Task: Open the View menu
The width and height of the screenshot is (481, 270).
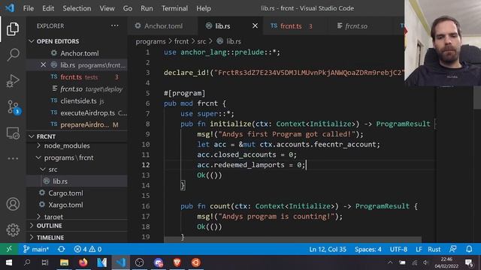Action: (107, 8)
